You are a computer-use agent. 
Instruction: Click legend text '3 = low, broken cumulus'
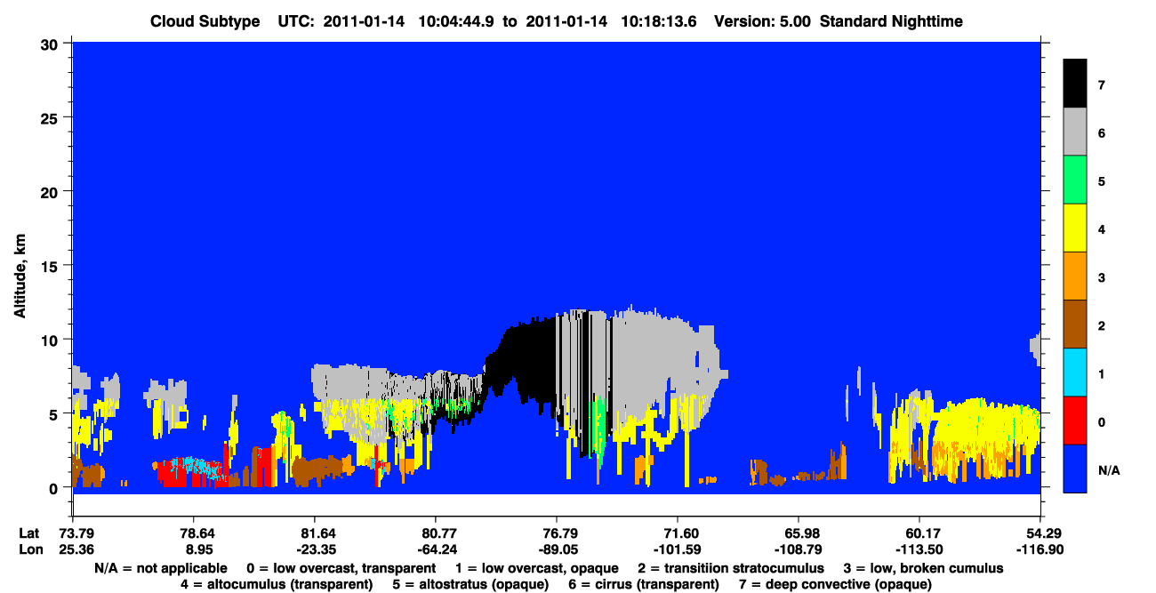click(x=925, y=568)
